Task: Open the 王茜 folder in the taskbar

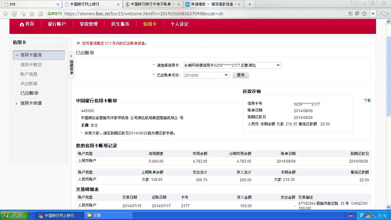Action: 97,215
